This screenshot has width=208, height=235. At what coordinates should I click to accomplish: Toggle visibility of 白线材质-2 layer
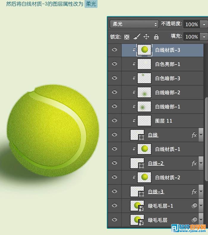(114, 177)
